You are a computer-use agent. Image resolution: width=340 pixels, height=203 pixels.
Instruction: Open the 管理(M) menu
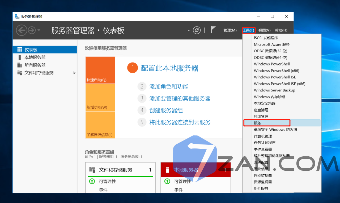click(230, 30)
